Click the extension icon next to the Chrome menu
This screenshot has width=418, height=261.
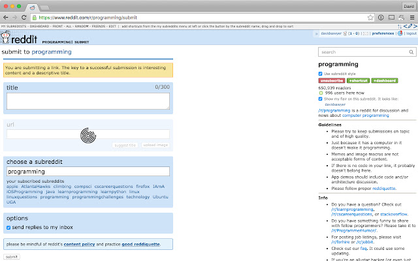[x=402, y=18]
